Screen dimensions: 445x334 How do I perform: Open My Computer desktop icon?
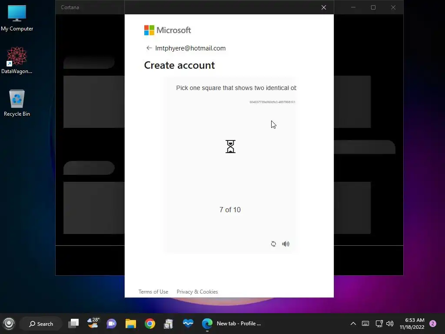click(17, 18)
